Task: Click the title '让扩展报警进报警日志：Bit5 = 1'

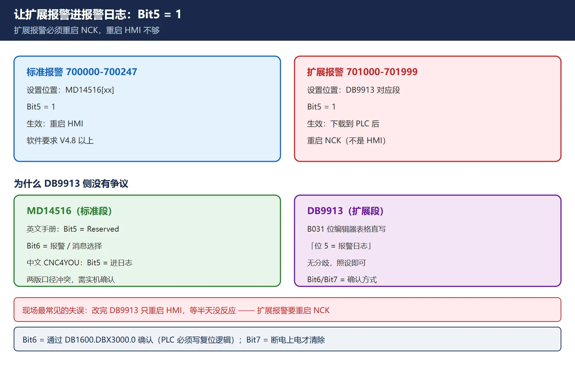Action: click(x=97, y=14)
